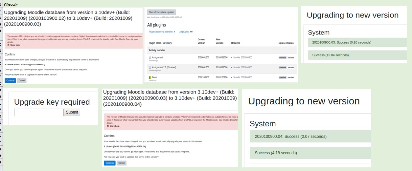The width and height of the screenshot is (412, 171).
Task: Click the Assignment 2.2 (Disabled) plugin name
Action: 164,67
